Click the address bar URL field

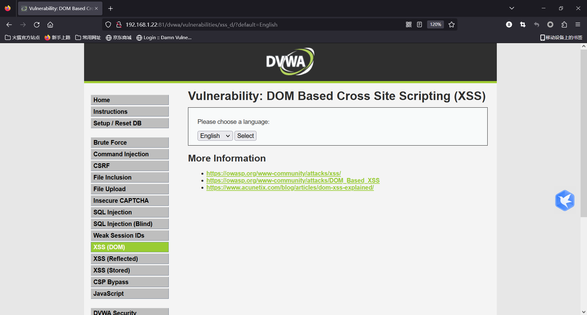click(263, 25)
